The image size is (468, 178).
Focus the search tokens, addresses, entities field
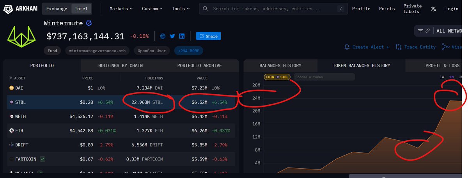point(274,9)
